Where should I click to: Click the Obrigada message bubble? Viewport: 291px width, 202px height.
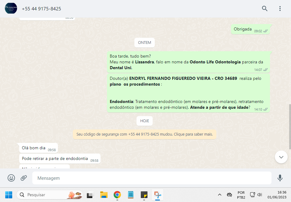(250, 29)
